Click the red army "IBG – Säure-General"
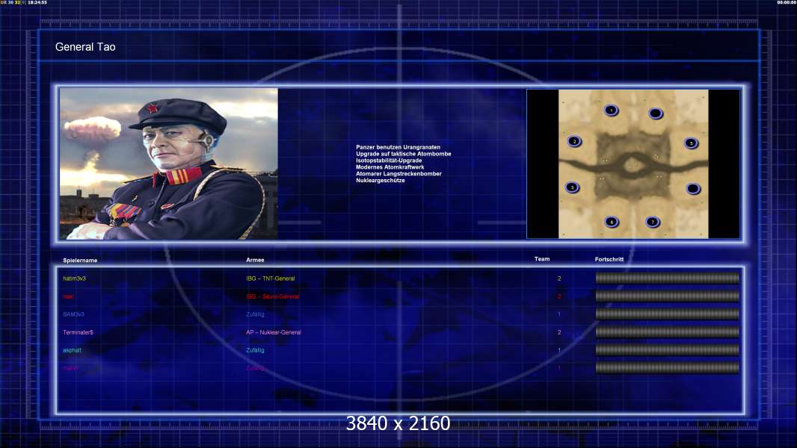This screenshot has height=448, width=797. tap(272, 296)
